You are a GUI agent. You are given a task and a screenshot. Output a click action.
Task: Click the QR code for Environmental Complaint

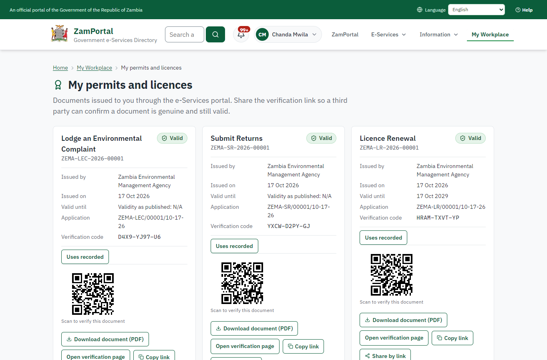coord(93,294)
